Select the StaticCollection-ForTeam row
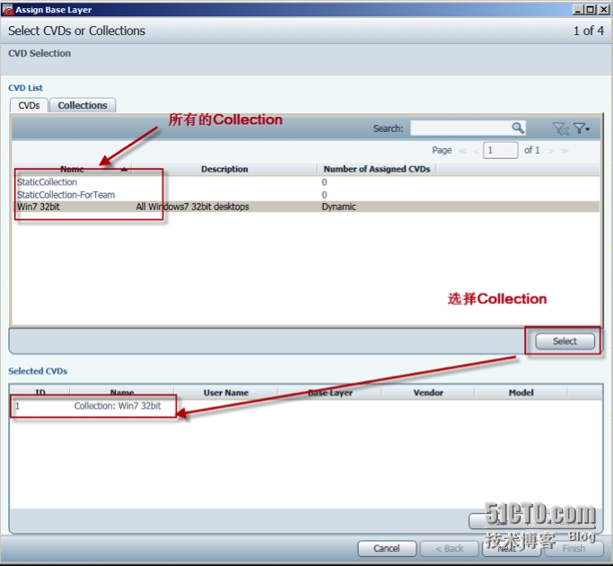The image size is (613, 566). pyautogui.click(x=306, y=195)
